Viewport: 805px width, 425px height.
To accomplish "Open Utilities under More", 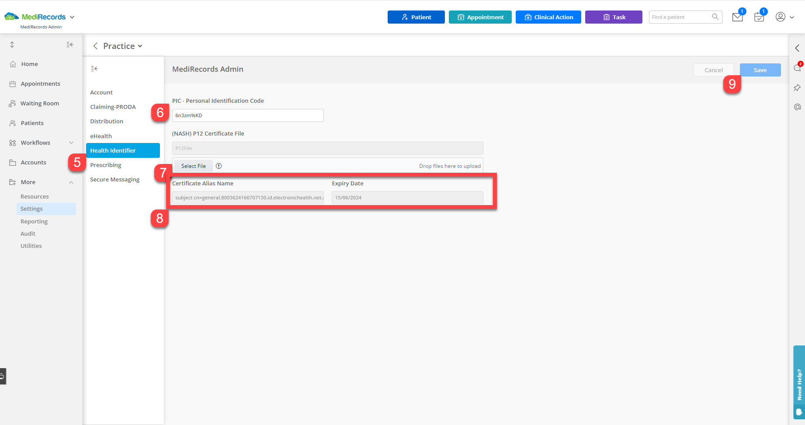I will pyautogui.click(x=31, y=246).
